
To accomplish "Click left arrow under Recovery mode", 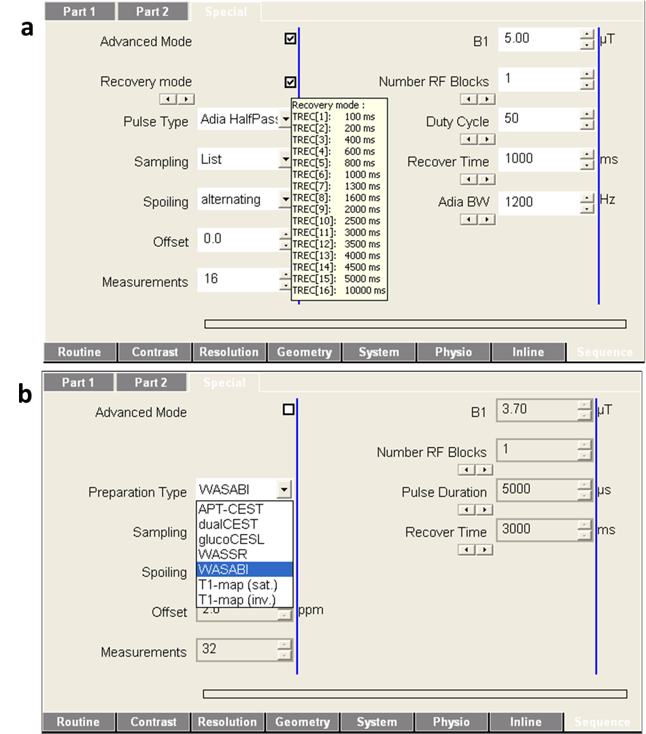I will [168, 99].
